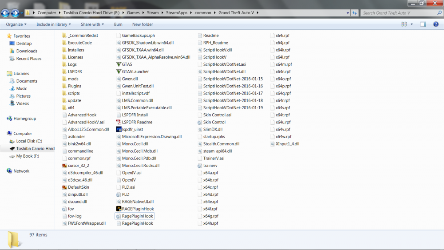The image size is (444, 250).
Task: Select Local Disk (C:) in navigation pane
Action: pyautogui.click(x=29, y=141)
